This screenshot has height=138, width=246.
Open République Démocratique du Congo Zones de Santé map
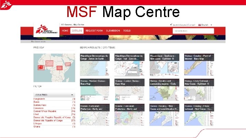coord(95,65)
